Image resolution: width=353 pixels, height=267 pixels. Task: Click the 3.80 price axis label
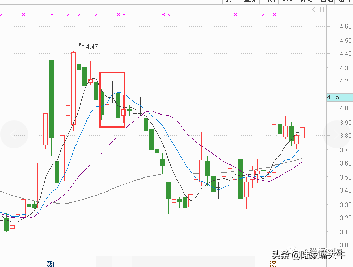pyautogui.click(x=345, y=136)
